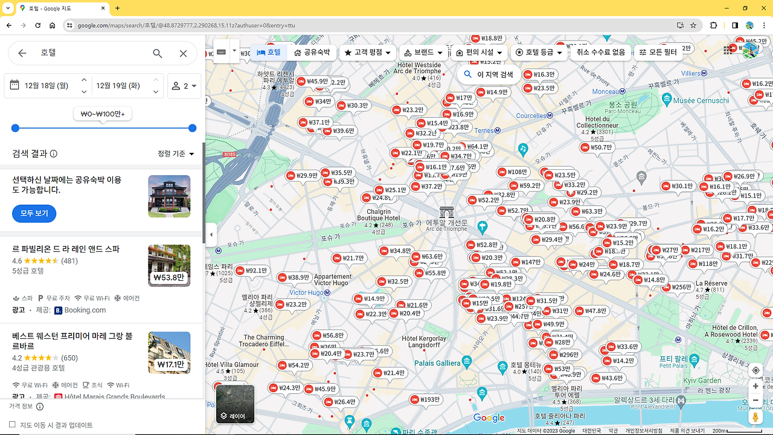Open the 레이어 map layers thumbnail
The height and width of the screenshot is (435, 773).
click(235, 404)
